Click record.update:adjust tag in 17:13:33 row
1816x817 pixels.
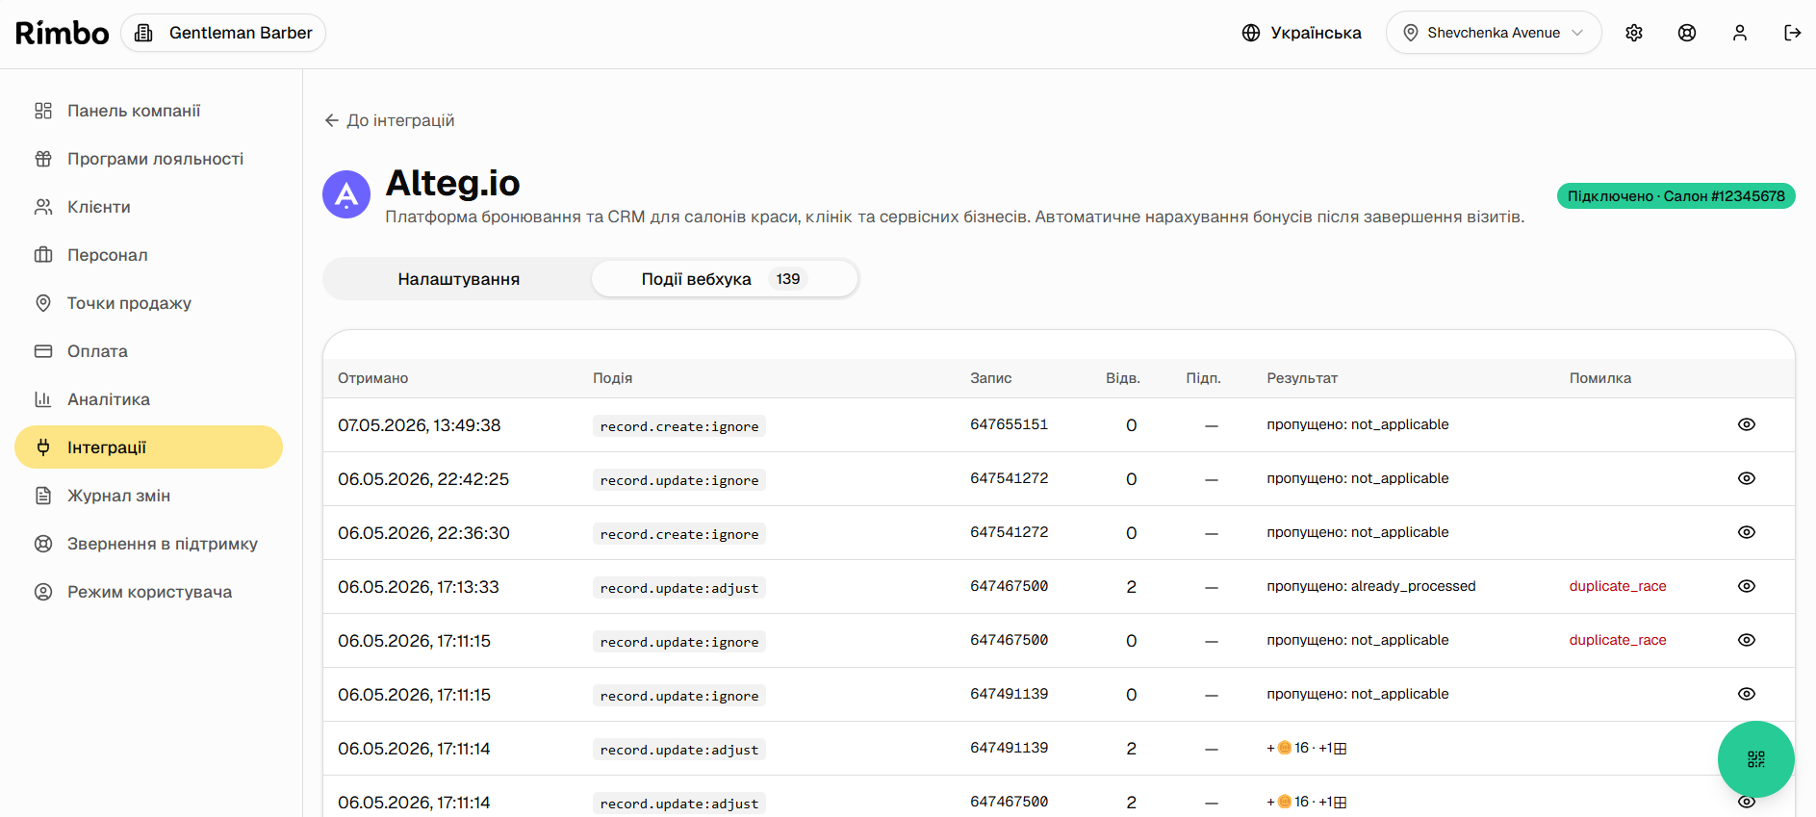[679, 588]
